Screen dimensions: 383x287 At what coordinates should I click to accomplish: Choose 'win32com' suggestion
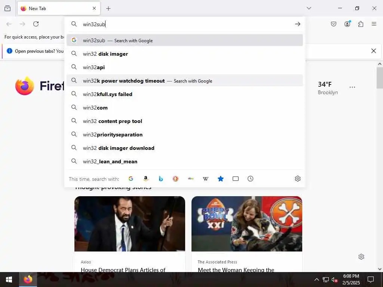[185, 107]
